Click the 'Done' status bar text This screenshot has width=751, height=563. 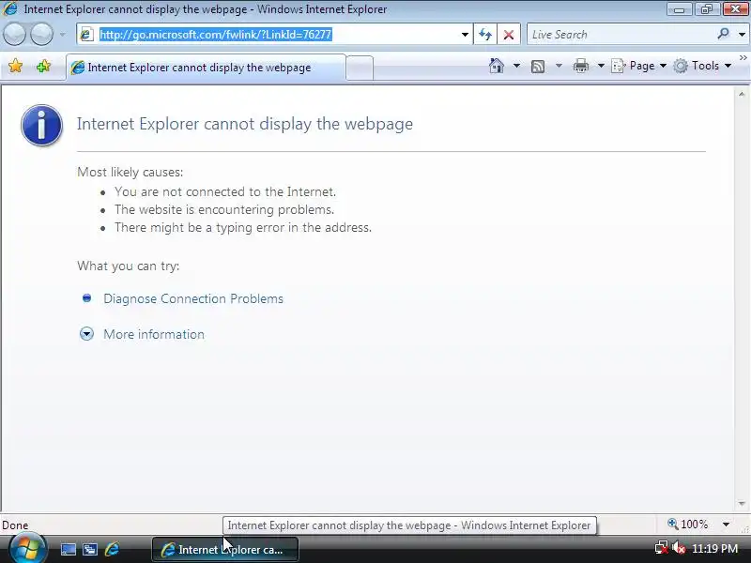click(x=15, y=525)
